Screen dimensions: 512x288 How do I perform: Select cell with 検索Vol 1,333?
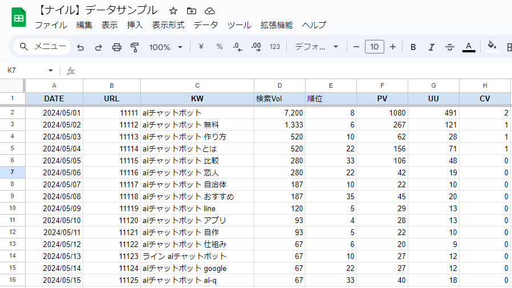tap(279, 125)
